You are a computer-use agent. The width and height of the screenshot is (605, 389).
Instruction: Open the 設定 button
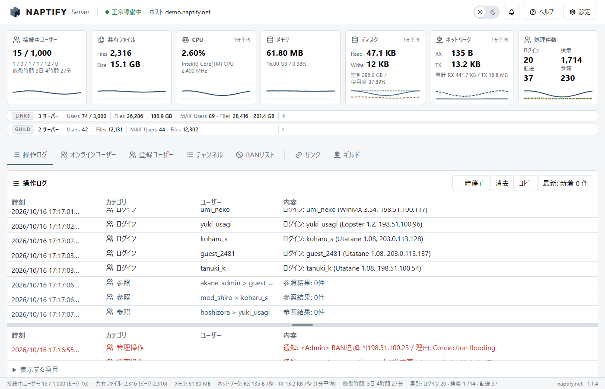[x=580, y=12]
